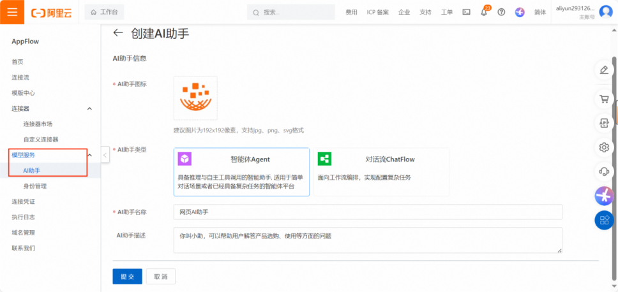Open the help question-mark icon
This screenshot has height=292, width=618.
501,12
